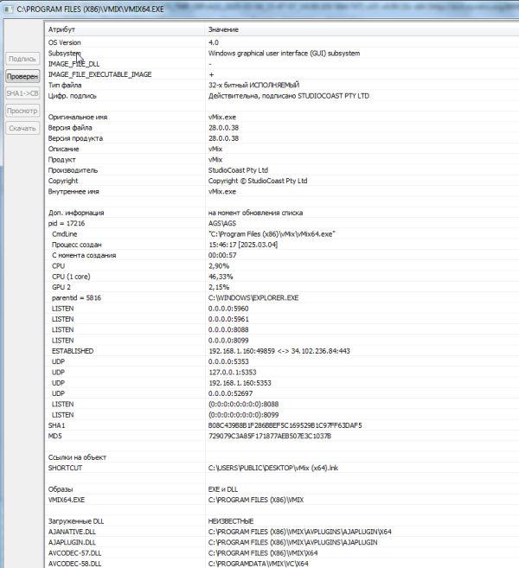Click the UDP 192.168.1.160:5353 entry
The width and height of the screenshot is (519, 568).
point(282,382)
